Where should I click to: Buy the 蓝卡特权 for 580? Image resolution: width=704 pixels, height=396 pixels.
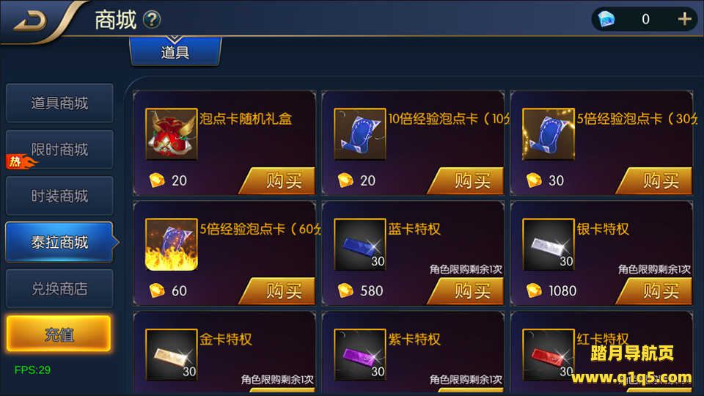(x=466, y=291)
